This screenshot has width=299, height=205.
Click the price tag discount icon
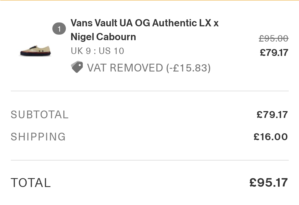[x=77, y=67]
